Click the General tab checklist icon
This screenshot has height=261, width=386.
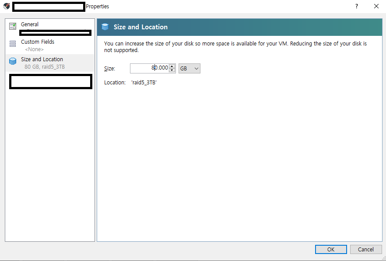click(x=13, y=26)
